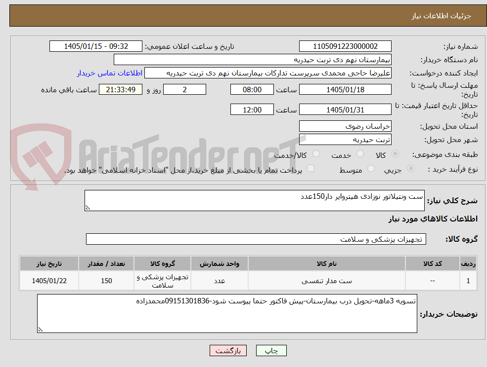
Task: Click the need number field 1105091223000002
Action: tap(345, 46)
